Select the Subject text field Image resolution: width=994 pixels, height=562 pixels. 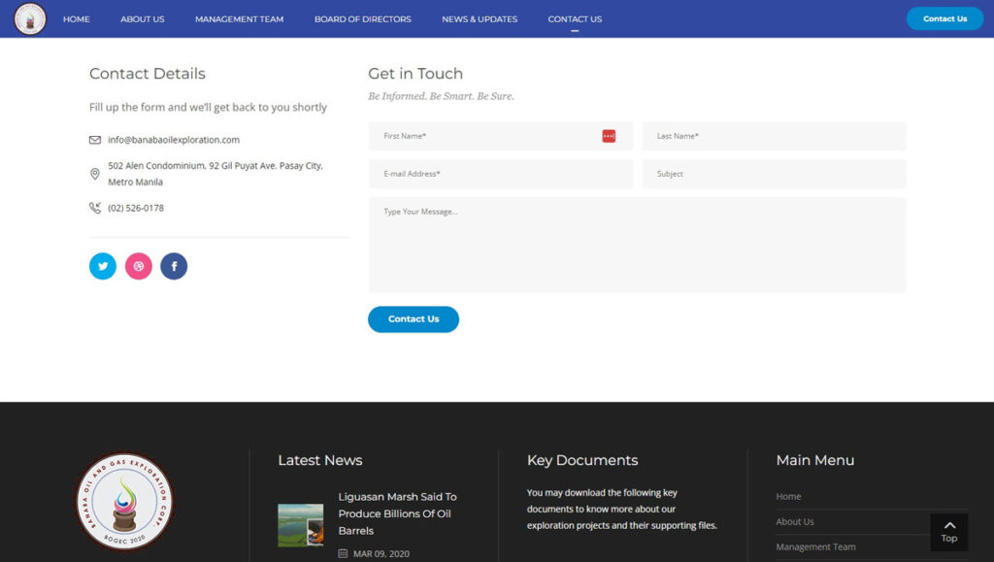[x=774, y=174]
